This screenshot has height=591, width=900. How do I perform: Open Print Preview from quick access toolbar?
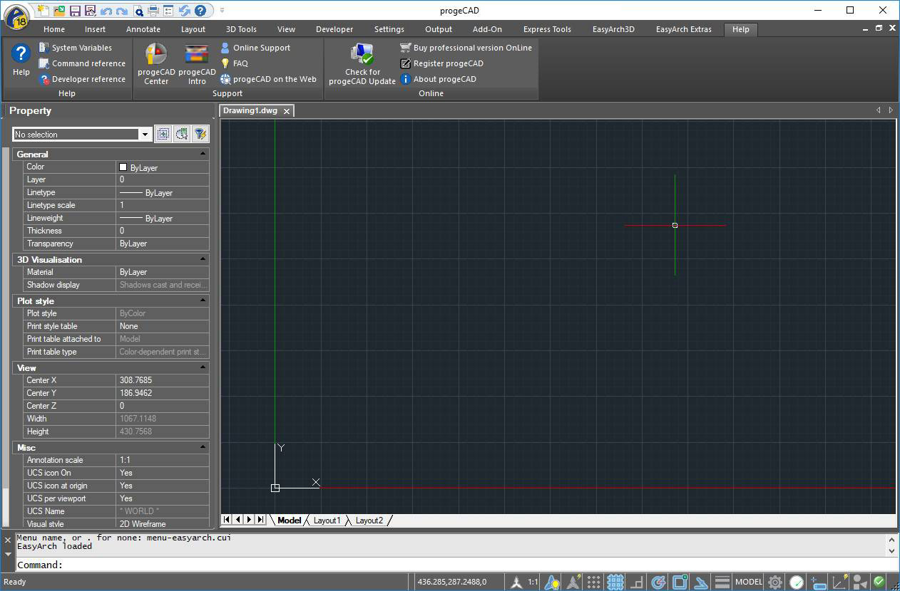[138, 11]
